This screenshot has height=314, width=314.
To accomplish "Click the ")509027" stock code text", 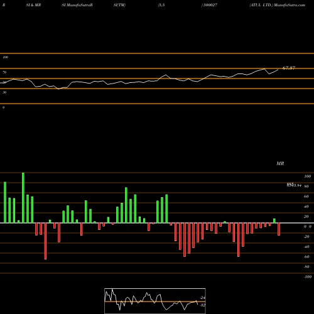I will (x=209, y=5).
